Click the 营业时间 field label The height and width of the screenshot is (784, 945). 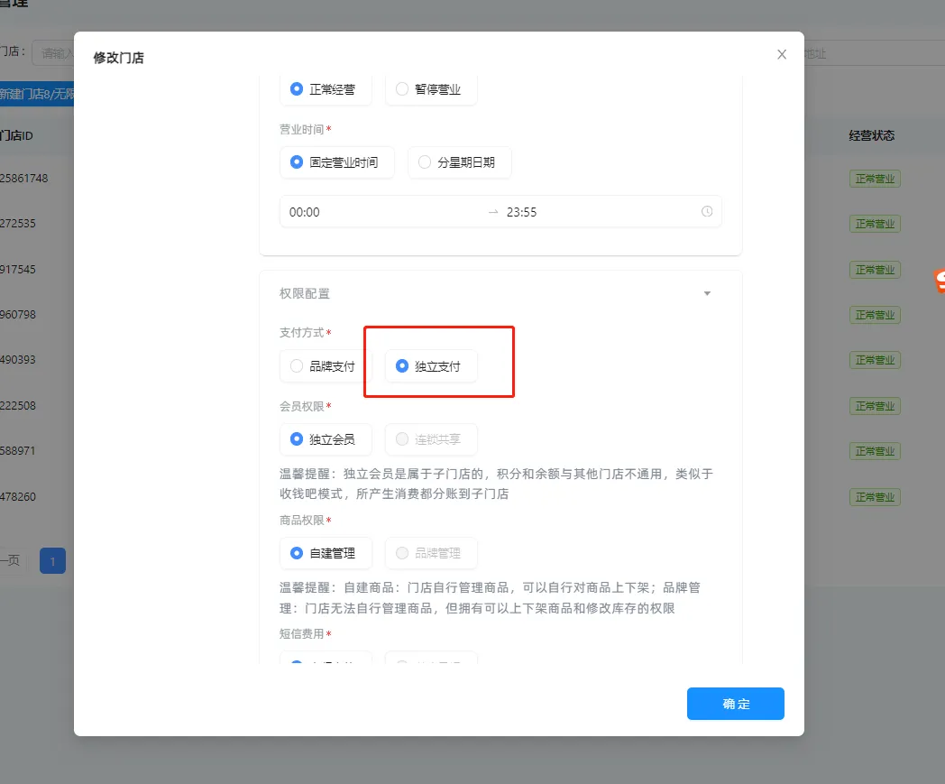click(x=301, y=130)
